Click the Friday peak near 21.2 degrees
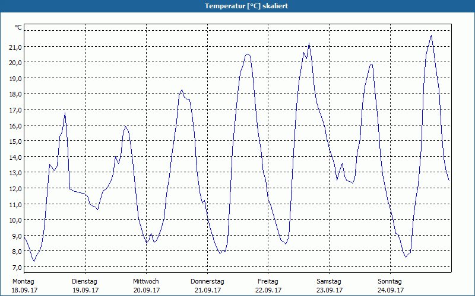This screenshot has width=475, height=296. click(309, 43)
